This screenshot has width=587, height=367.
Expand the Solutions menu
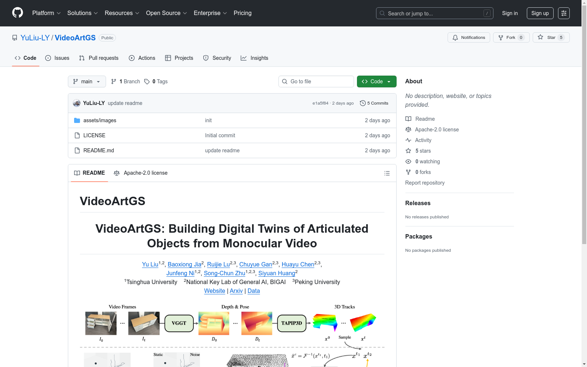[83, 13]
